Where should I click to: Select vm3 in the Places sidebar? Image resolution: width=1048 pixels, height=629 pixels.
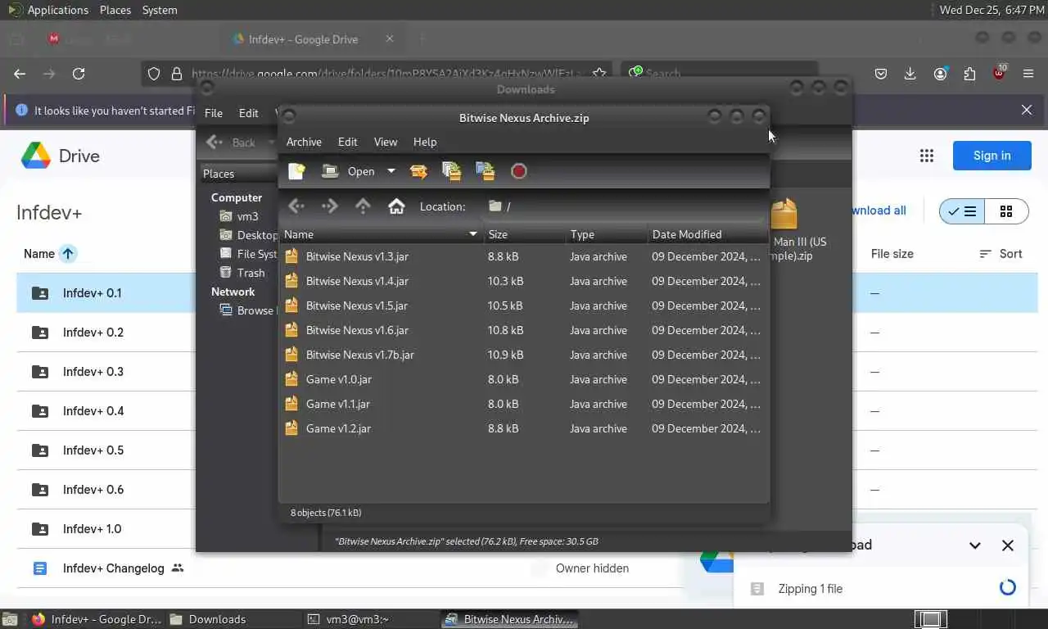point(248,216)
